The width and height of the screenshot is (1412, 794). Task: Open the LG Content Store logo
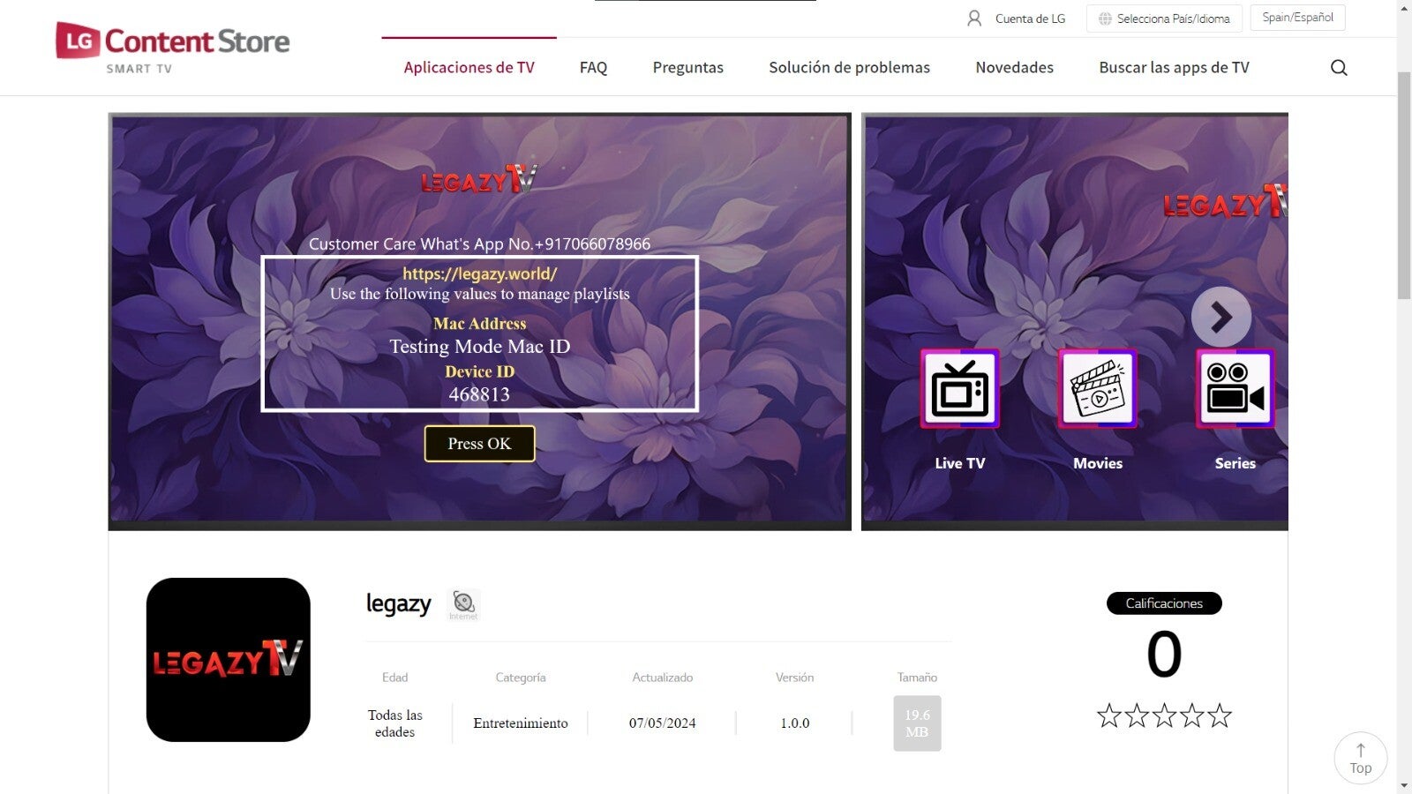pos(173,48)
